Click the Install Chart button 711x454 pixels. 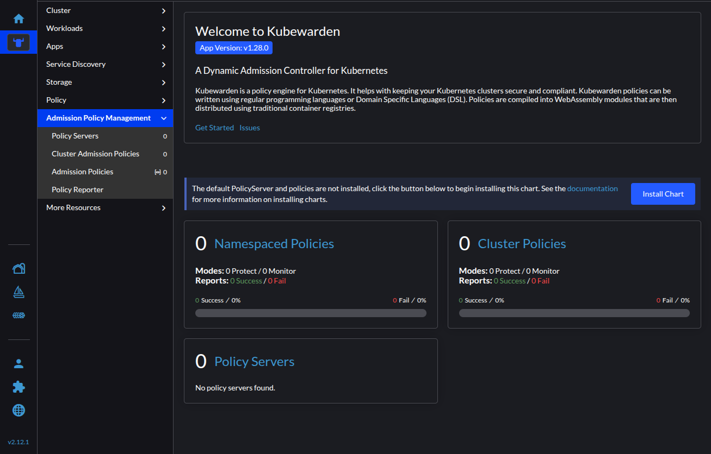663,193
